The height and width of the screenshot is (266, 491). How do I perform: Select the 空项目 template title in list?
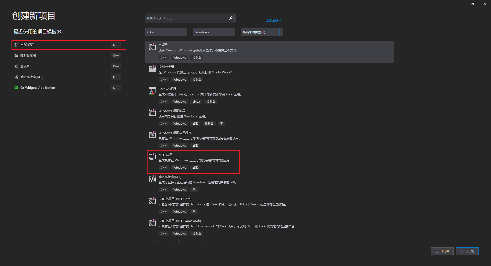[x=163, y=45]
